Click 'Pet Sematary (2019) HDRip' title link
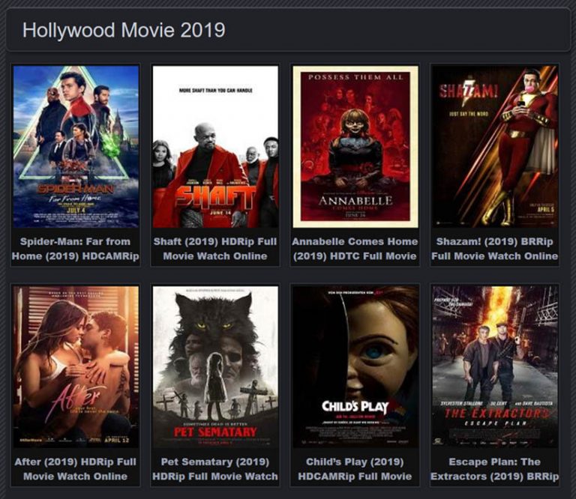 (x=215, y=469)
